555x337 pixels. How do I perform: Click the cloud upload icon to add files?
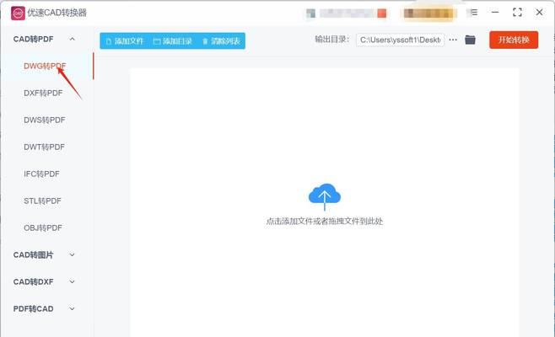[325, 196]
